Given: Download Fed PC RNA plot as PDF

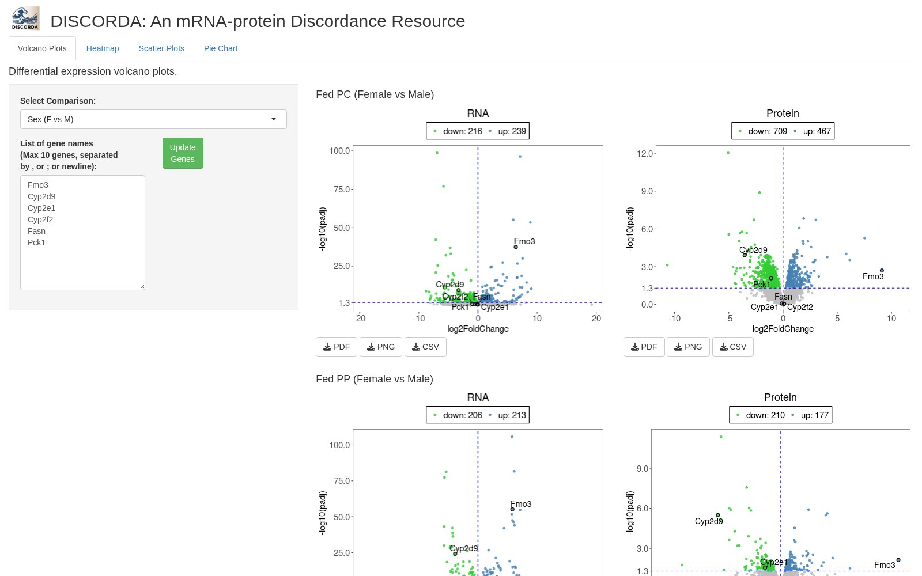Looking at the screenshot, I should click(x=337, y=347).
